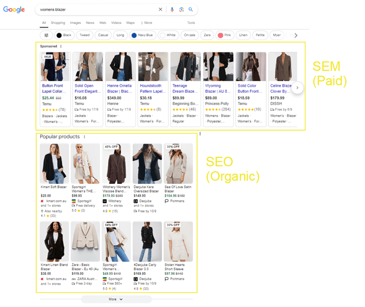Show more filter chips with right chevron
365x307 pixels.
coord(296,35)
